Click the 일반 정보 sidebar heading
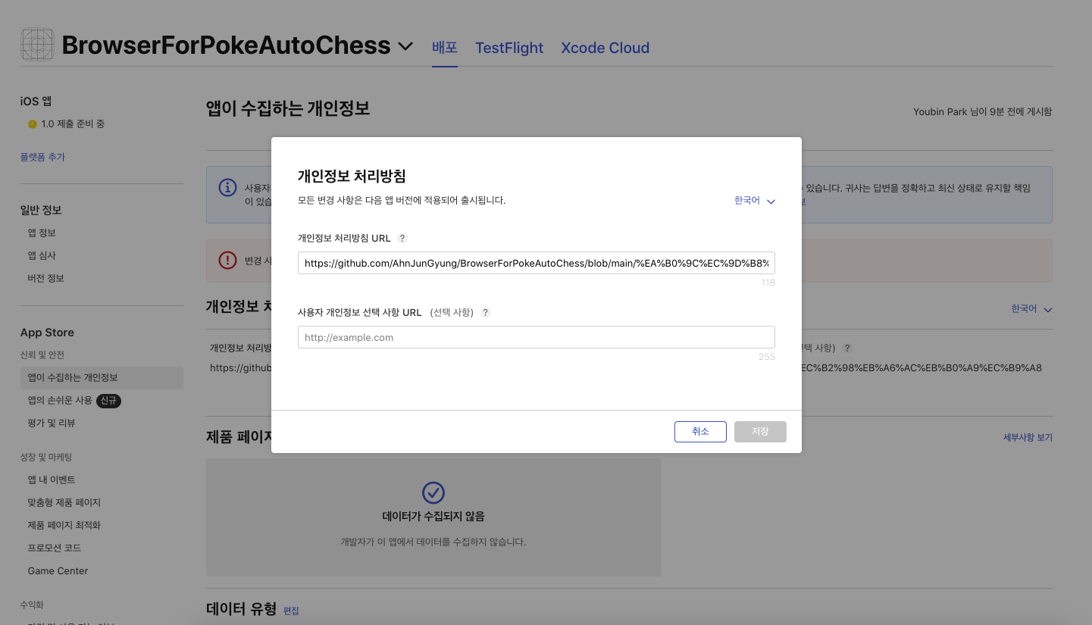1092x625 pixels. pos(41,210)
